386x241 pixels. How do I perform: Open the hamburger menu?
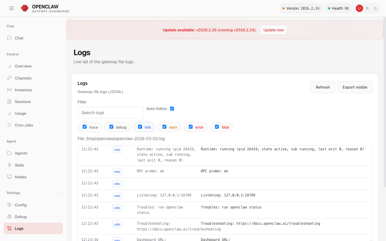click(x=11, y=8)
